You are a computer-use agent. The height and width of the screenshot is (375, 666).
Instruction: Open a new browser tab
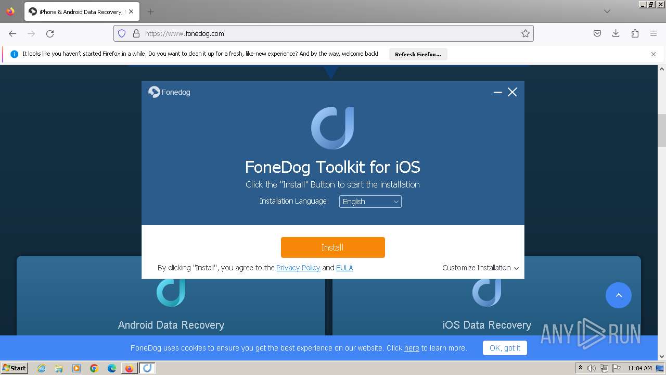pyautogui.click(x=150, y=11)
